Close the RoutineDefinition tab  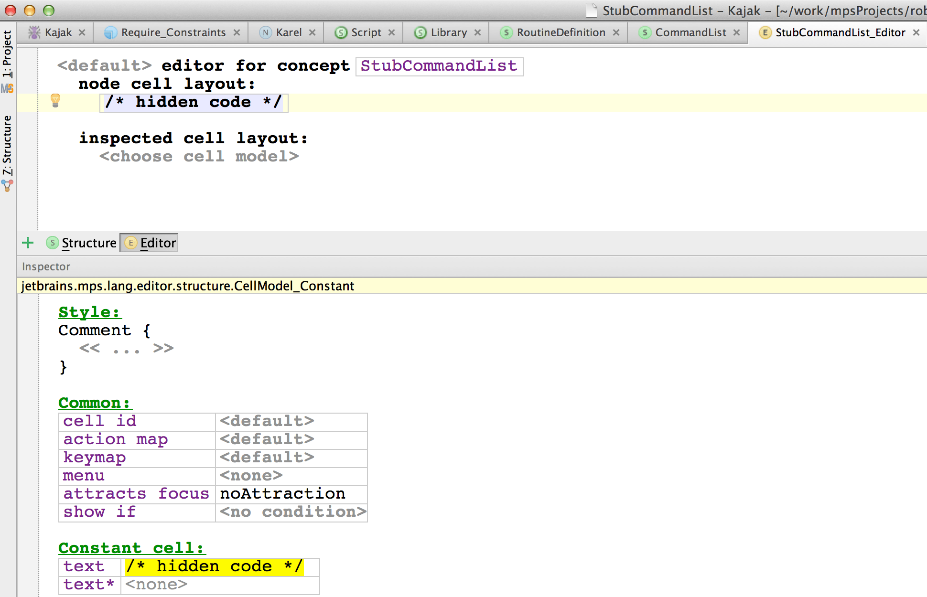point(616,32)
